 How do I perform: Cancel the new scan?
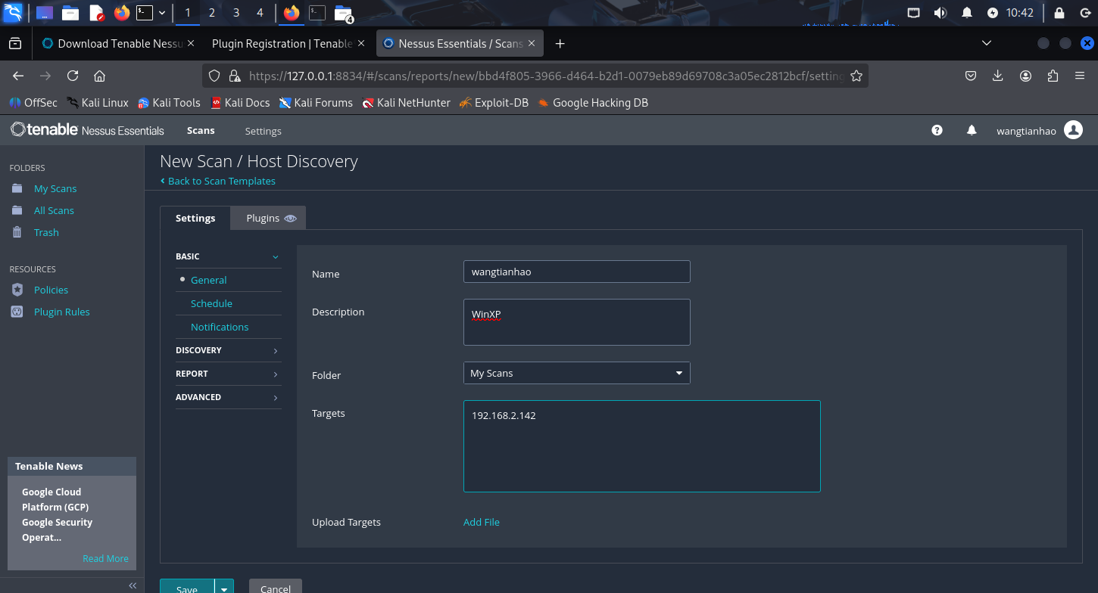coord(276,588)
